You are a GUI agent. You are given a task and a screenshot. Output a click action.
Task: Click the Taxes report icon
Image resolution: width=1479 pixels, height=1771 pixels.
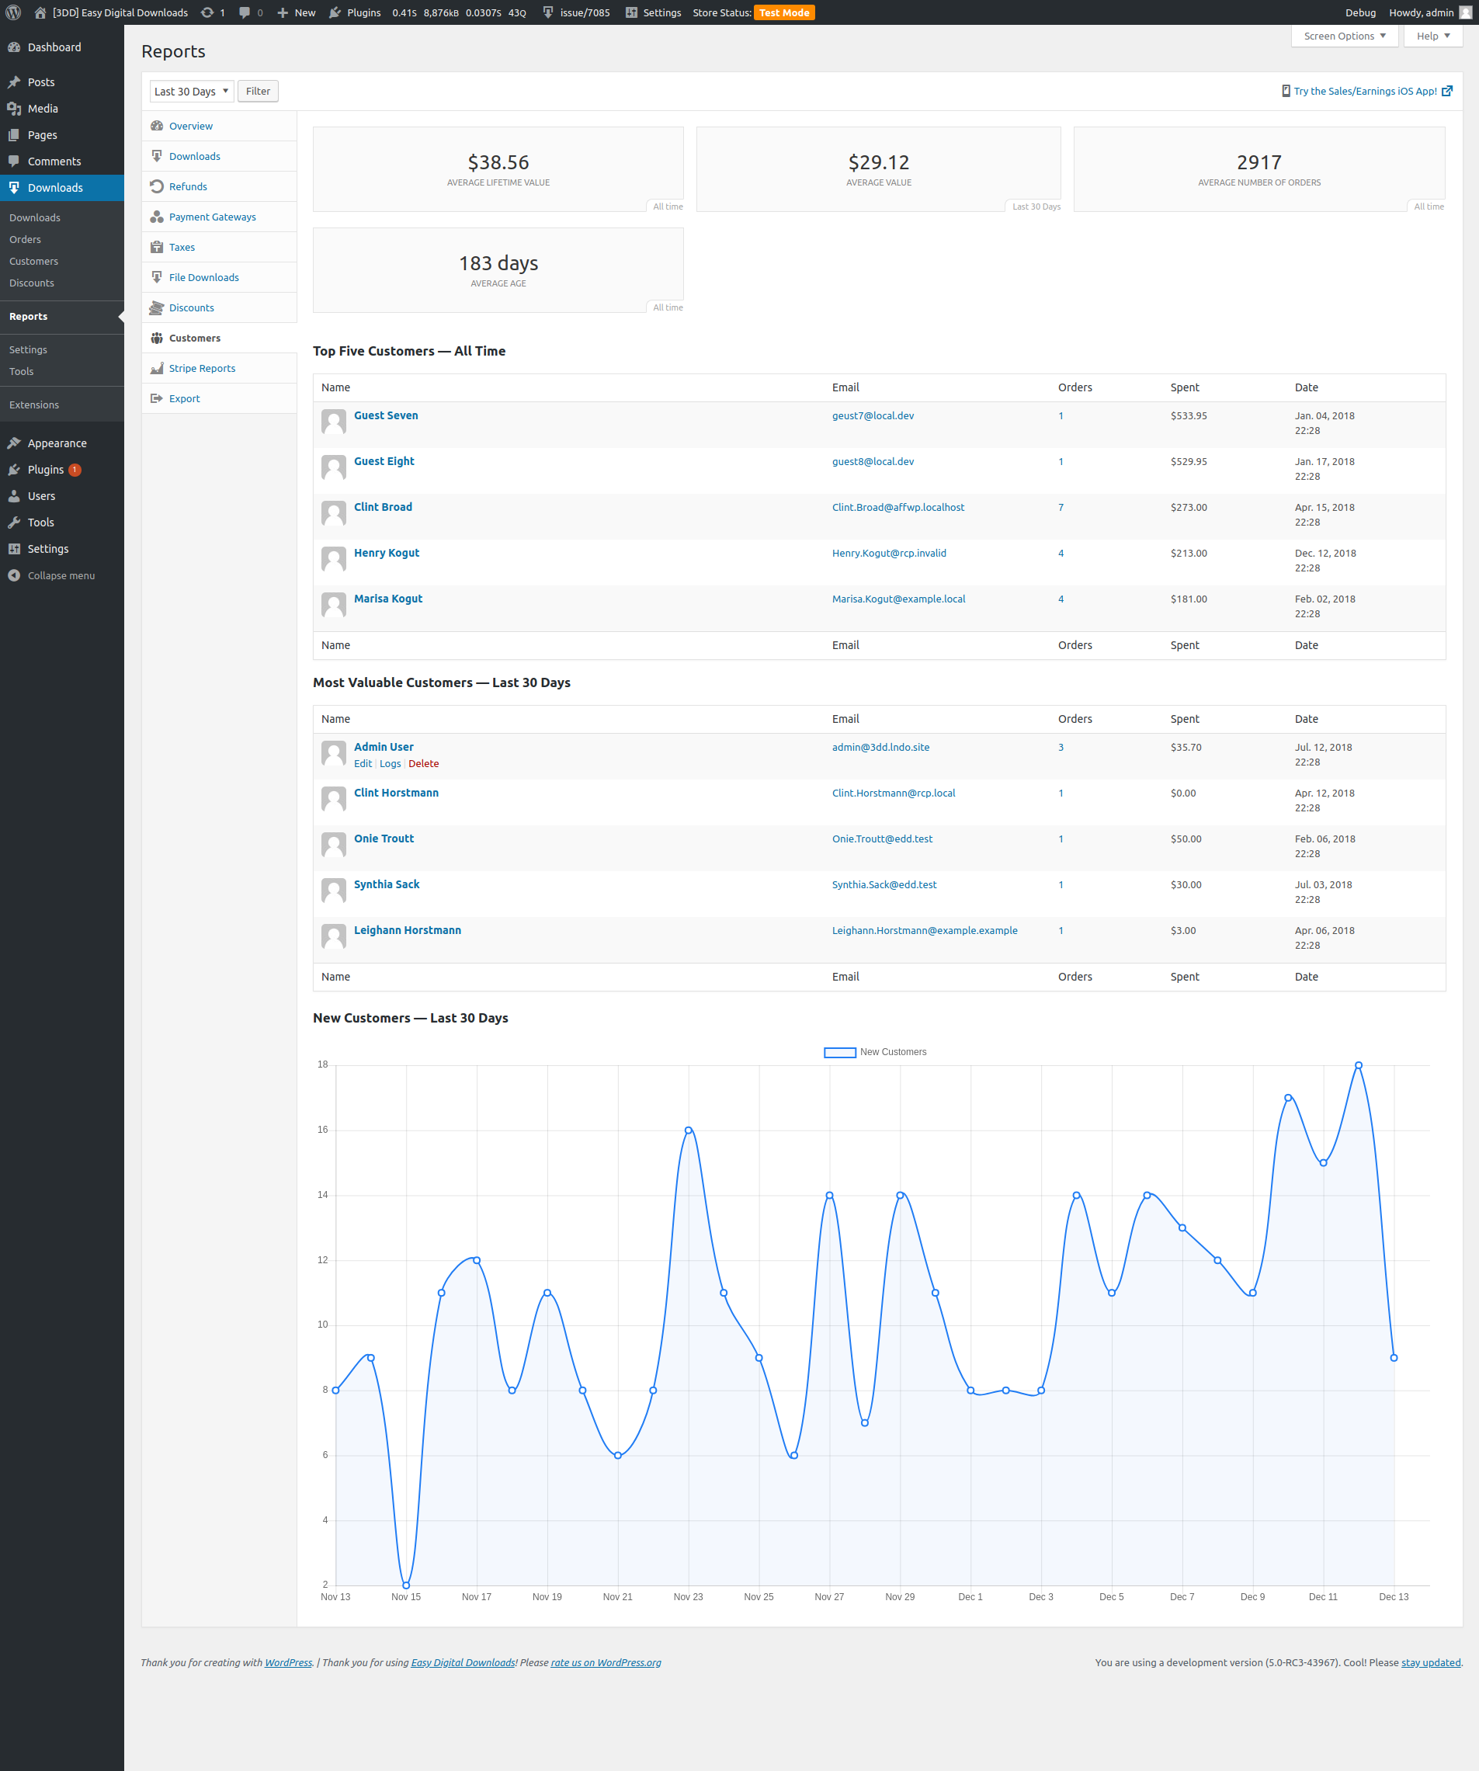157,247
